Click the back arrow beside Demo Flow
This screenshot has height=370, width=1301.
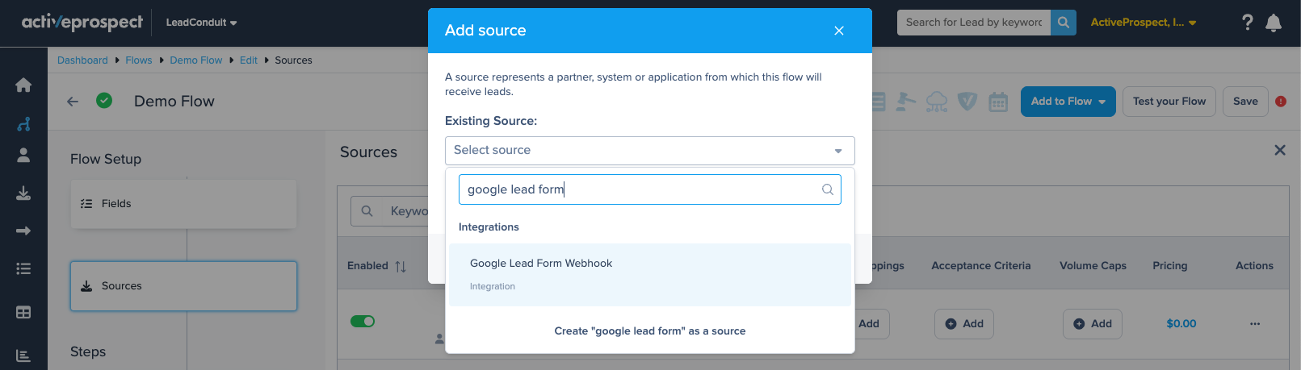(73, 102)
